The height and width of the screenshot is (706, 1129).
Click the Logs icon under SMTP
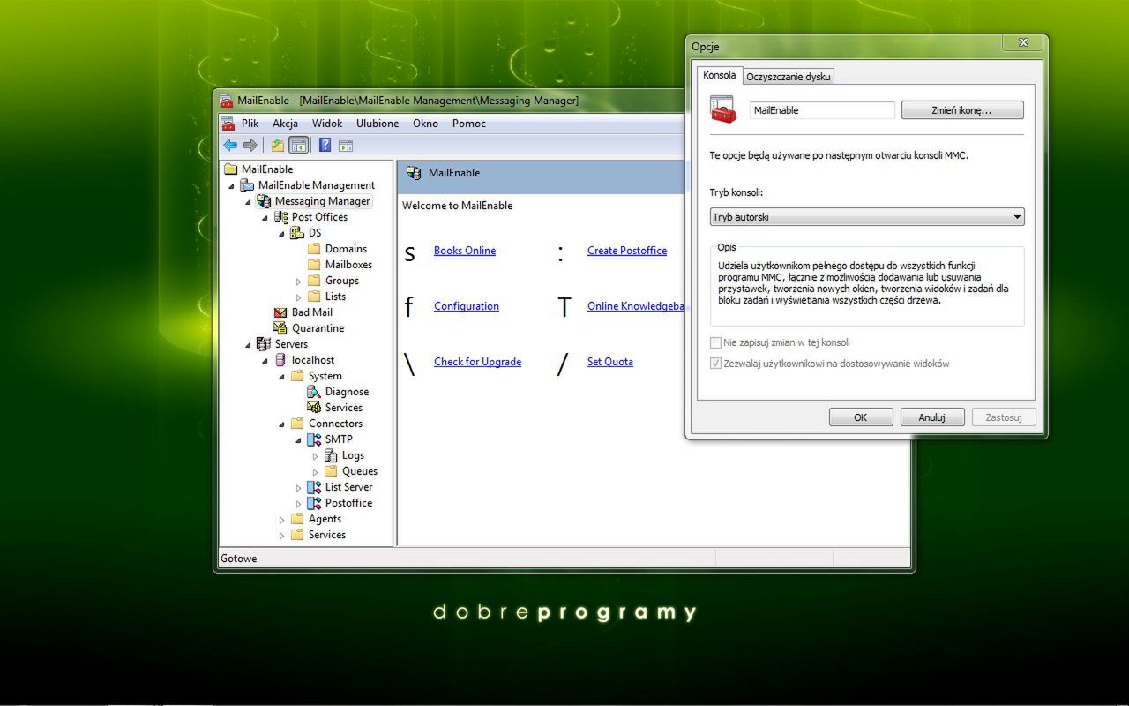331,455
